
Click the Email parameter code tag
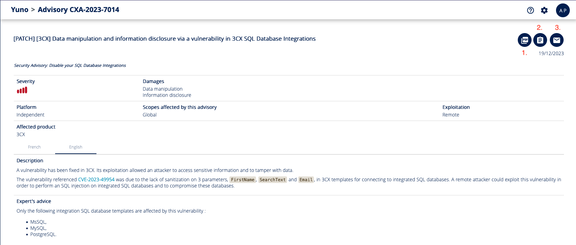pyautogui.click(x=306, y=180)
